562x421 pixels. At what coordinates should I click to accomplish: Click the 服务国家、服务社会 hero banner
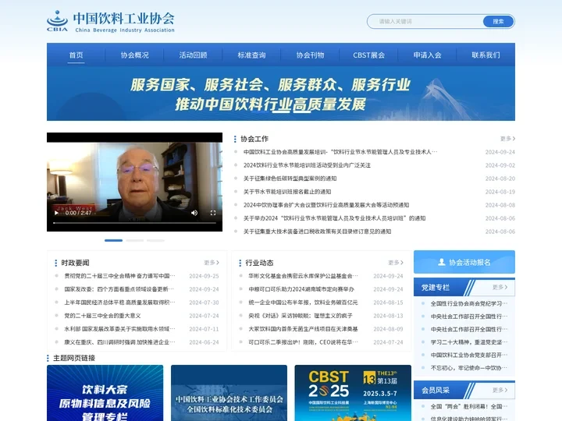click(281, 94)
